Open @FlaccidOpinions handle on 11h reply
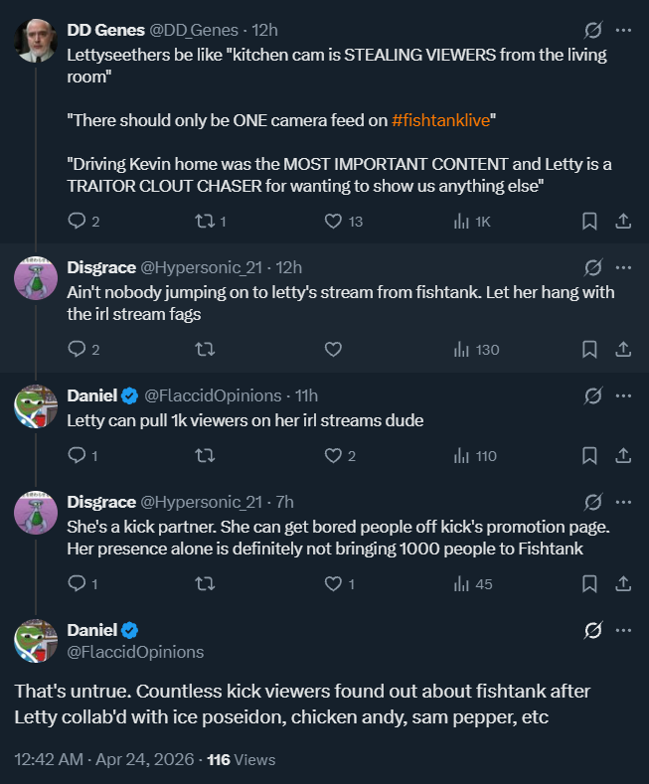 click(213, 395)
